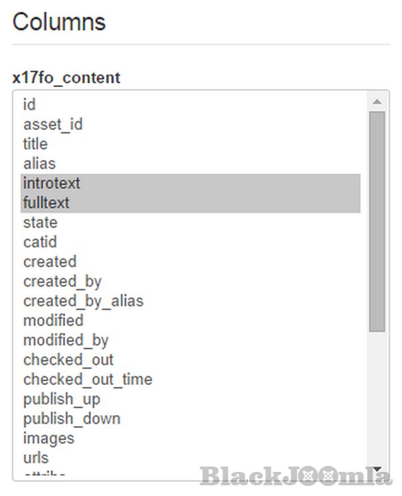This screenshot has width=402, height=496.
Task: Select the alias column entry
Action: click(40, 163)
